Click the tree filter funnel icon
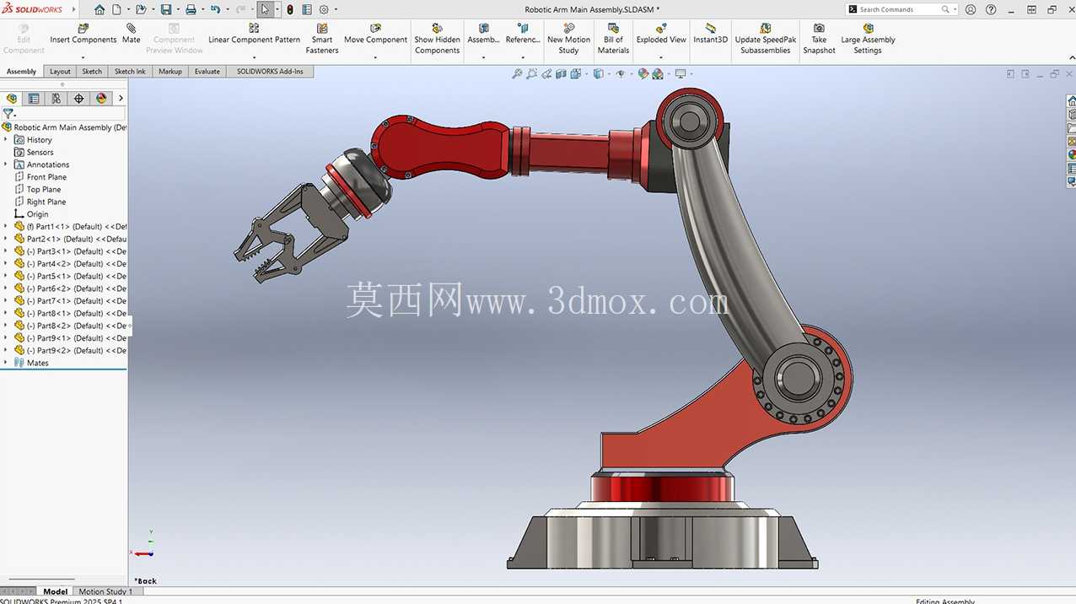The image size is (1076, 604). click(8, 113)
